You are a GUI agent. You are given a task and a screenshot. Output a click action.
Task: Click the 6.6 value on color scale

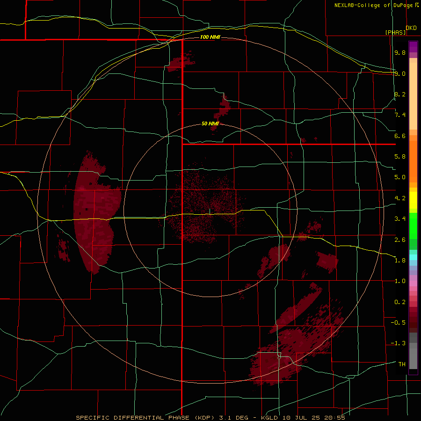[x=400, y=136]
